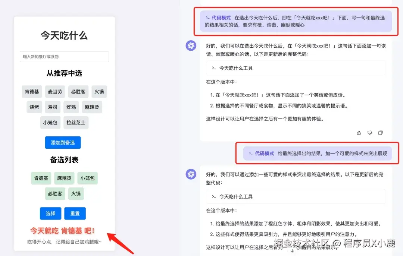Click the 添加到备选 button
Viewport: 403px width, 256px height.
[x=63, y=142]
